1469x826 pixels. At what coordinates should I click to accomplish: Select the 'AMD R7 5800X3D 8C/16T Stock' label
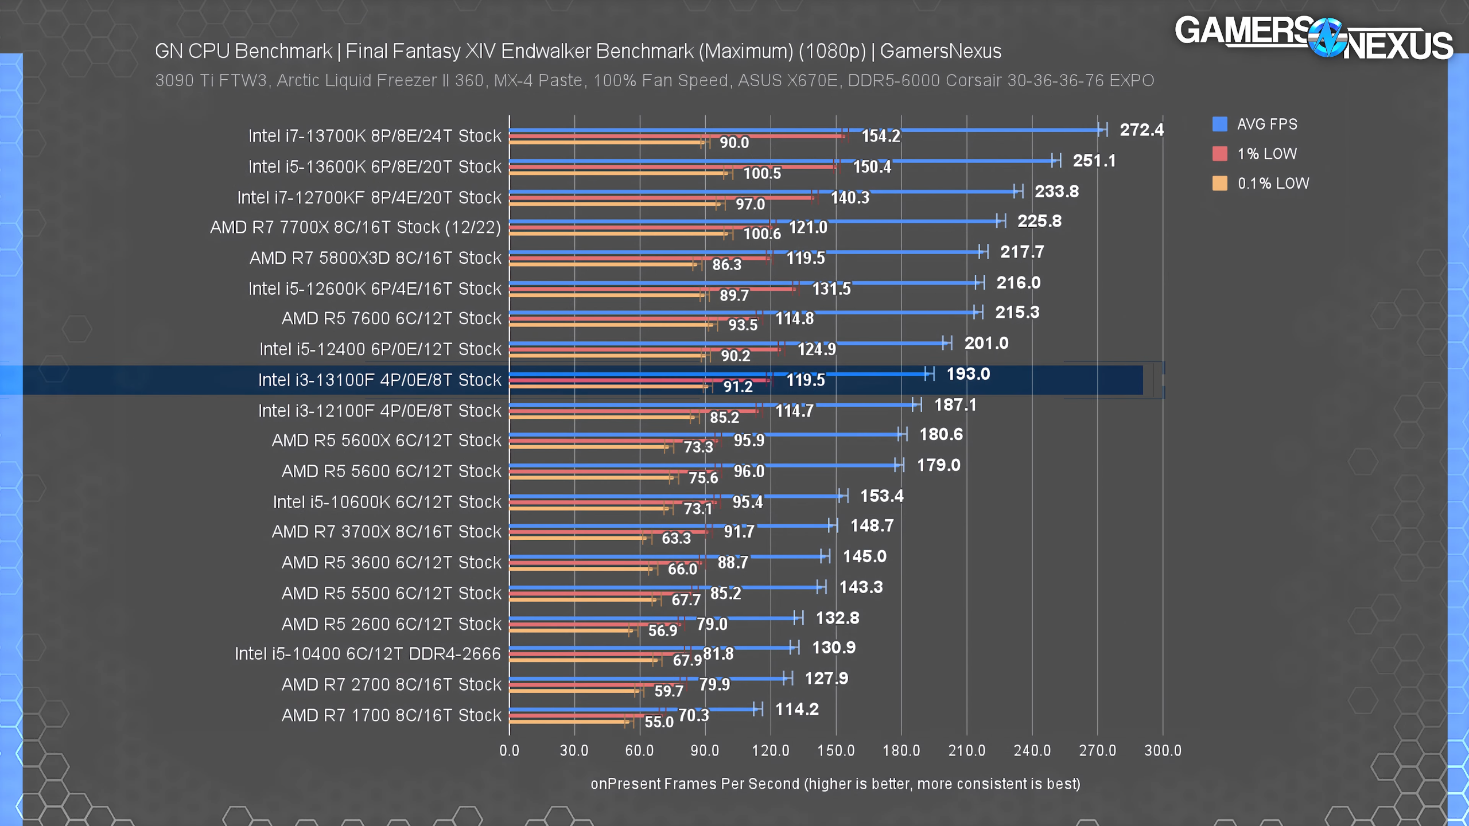click(x=375, y=258)
